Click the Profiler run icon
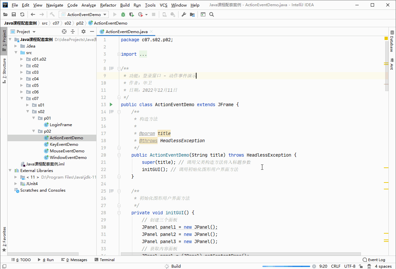The height and width of the screenshot is (269, 396). (x=141, y=14)
